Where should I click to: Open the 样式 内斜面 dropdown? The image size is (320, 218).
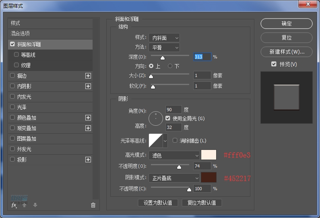164,38
